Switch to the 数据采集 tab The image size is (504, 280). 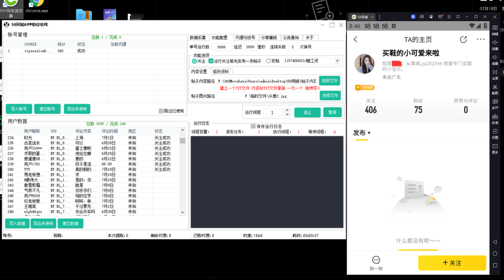coord(198,37)
